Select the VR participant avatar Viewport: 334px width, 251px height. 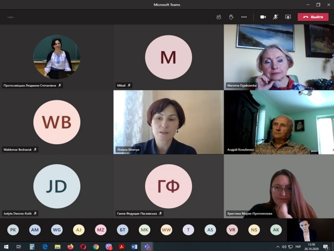232,230
